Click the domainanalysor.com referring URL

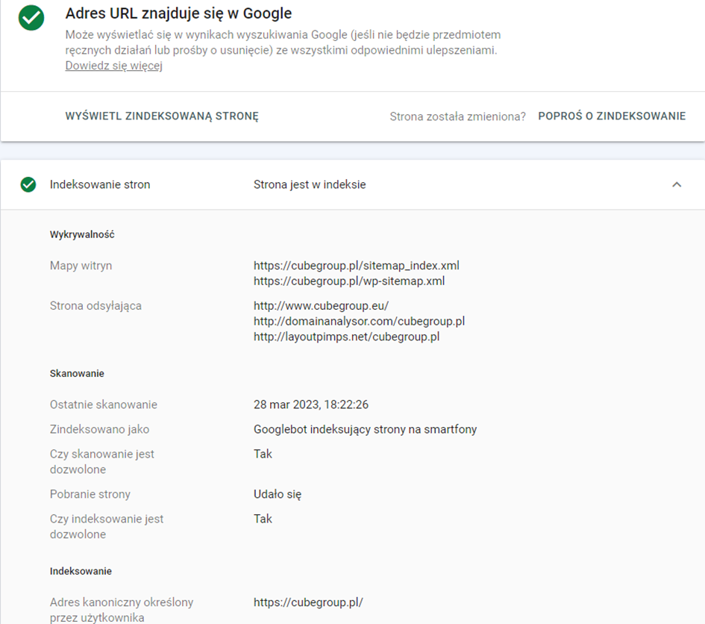pos(360,321)
